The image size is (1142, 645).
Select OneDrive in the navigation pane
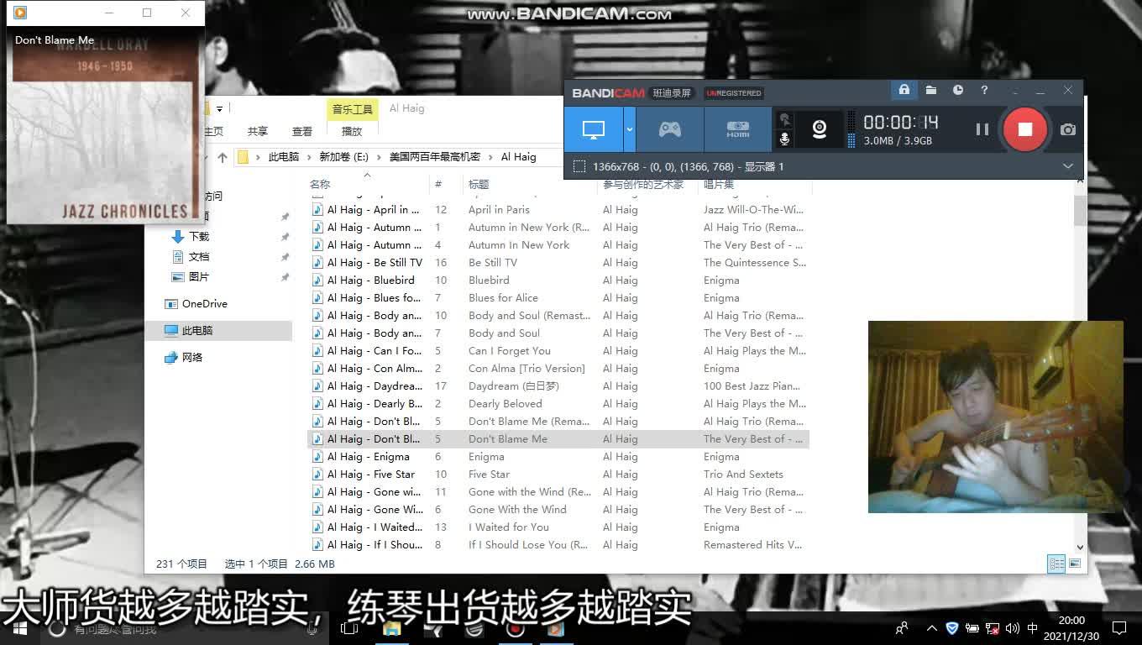click(205, 304)
